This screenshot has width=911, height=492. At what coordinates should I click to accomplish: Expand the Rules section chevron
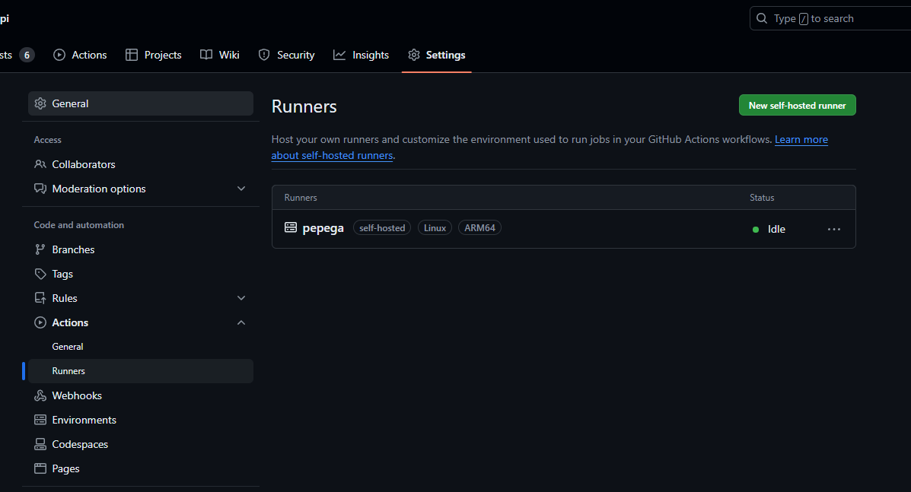(x=241, y=298)
